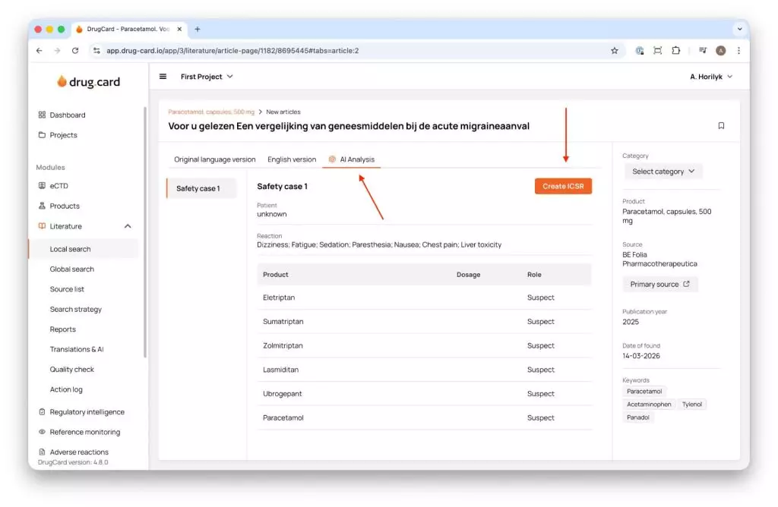This screenshot has width=778, height=507.
Task: Click the Adverse reactions icon
Action: (x=43, y=452)
